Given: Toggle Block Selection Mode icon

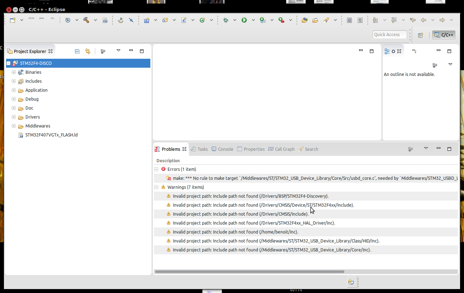Looking at the screenshot, I should click(x=349, y=20).
